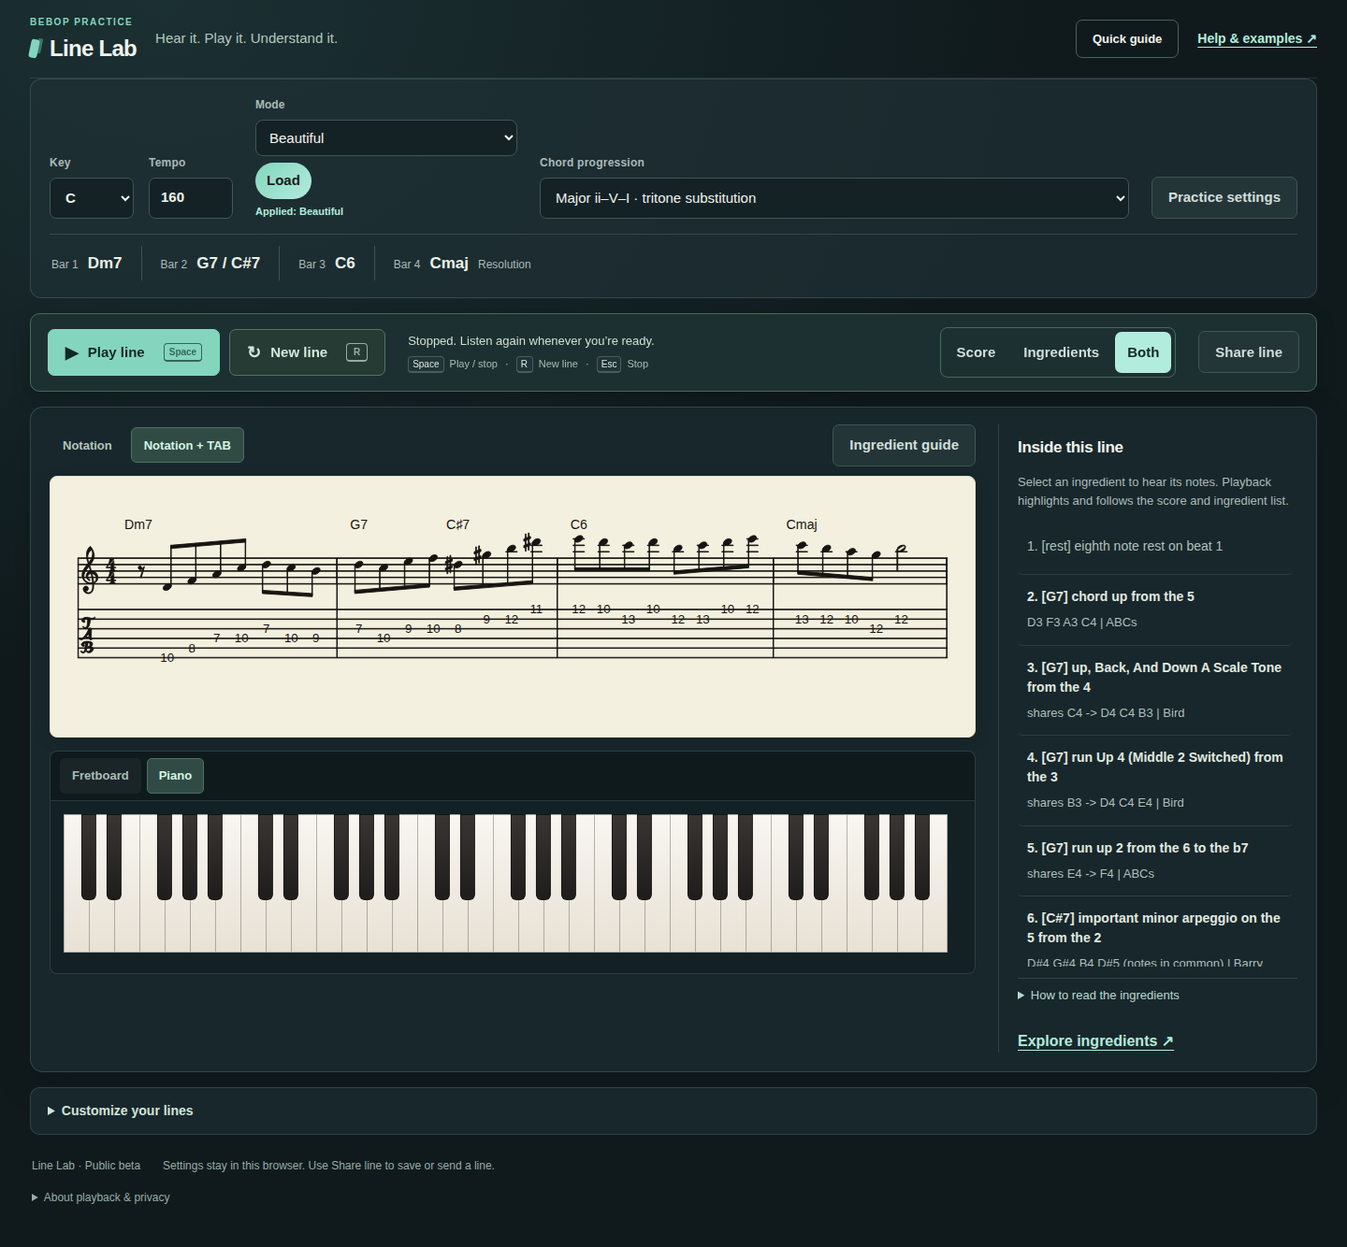Click the Applied: Beautiful status text
This screenshot has height=1247, width=1347.
(299, 211)
